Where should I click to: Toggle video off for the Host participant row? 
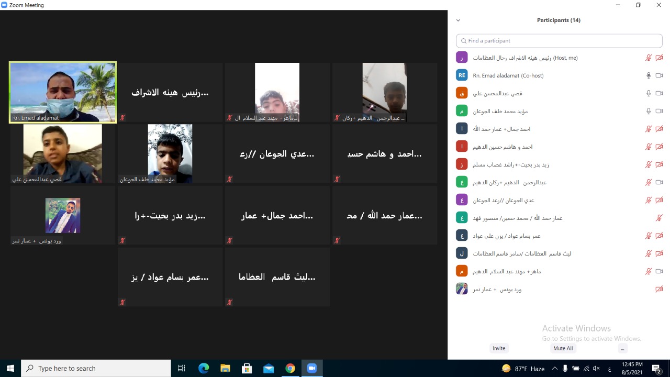click(x=659, y=58)
